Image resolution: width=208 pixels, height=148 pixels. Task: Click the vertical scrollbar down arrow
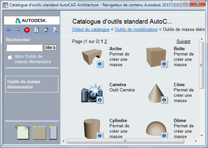(x=202, y=136)
